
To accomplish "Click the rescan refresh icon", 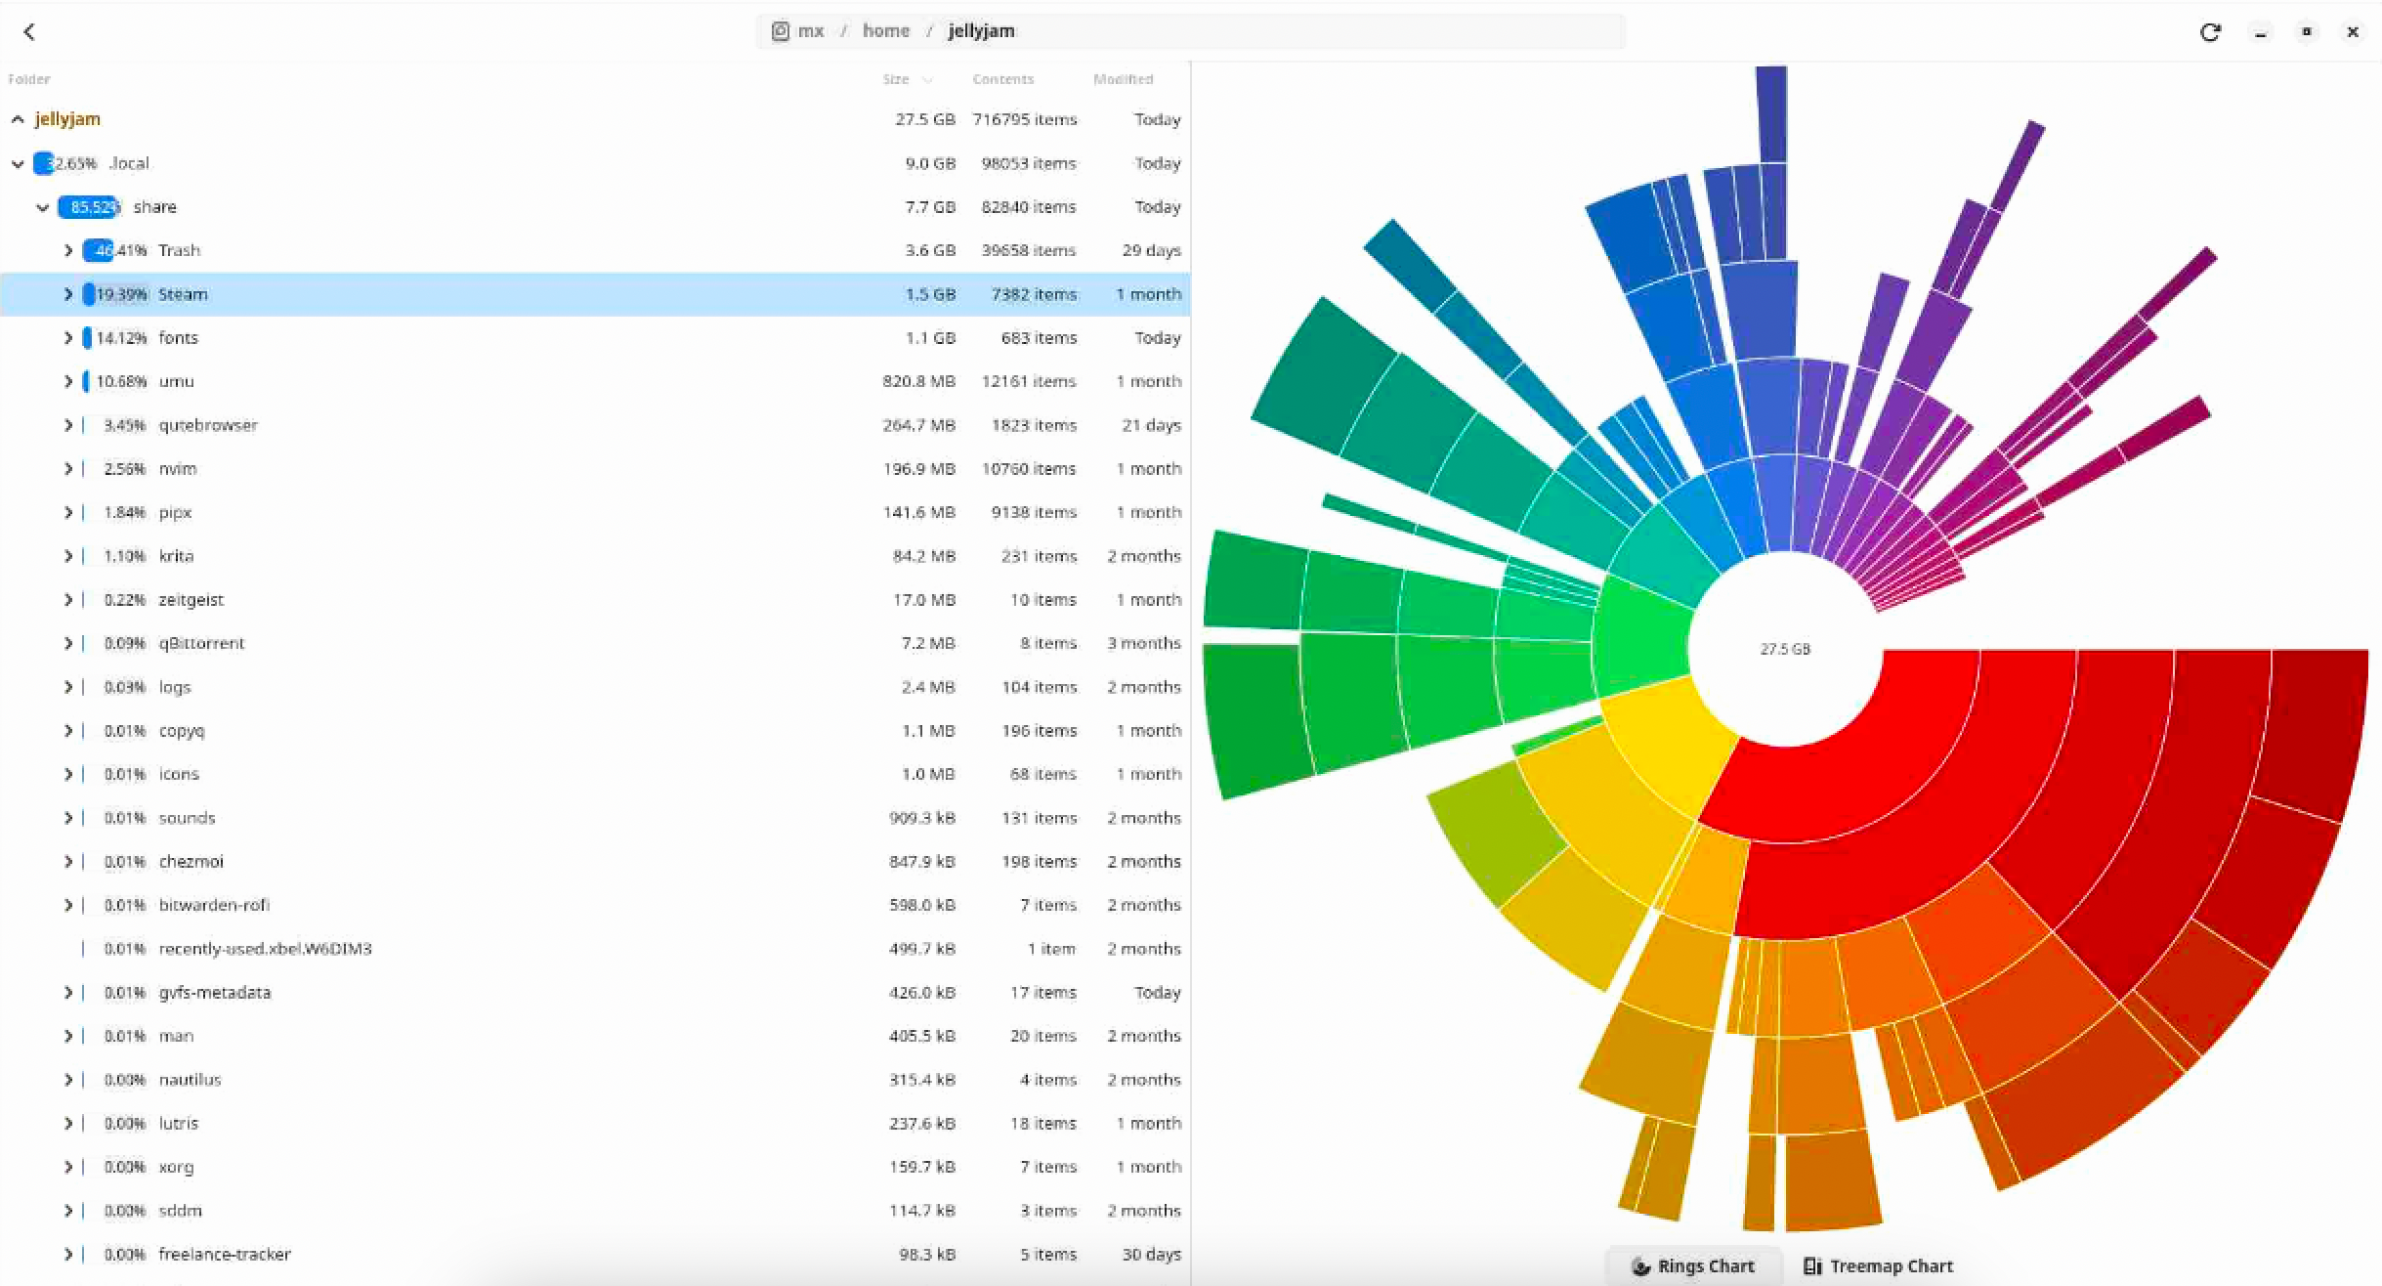I will click(x=2210, y=32).
